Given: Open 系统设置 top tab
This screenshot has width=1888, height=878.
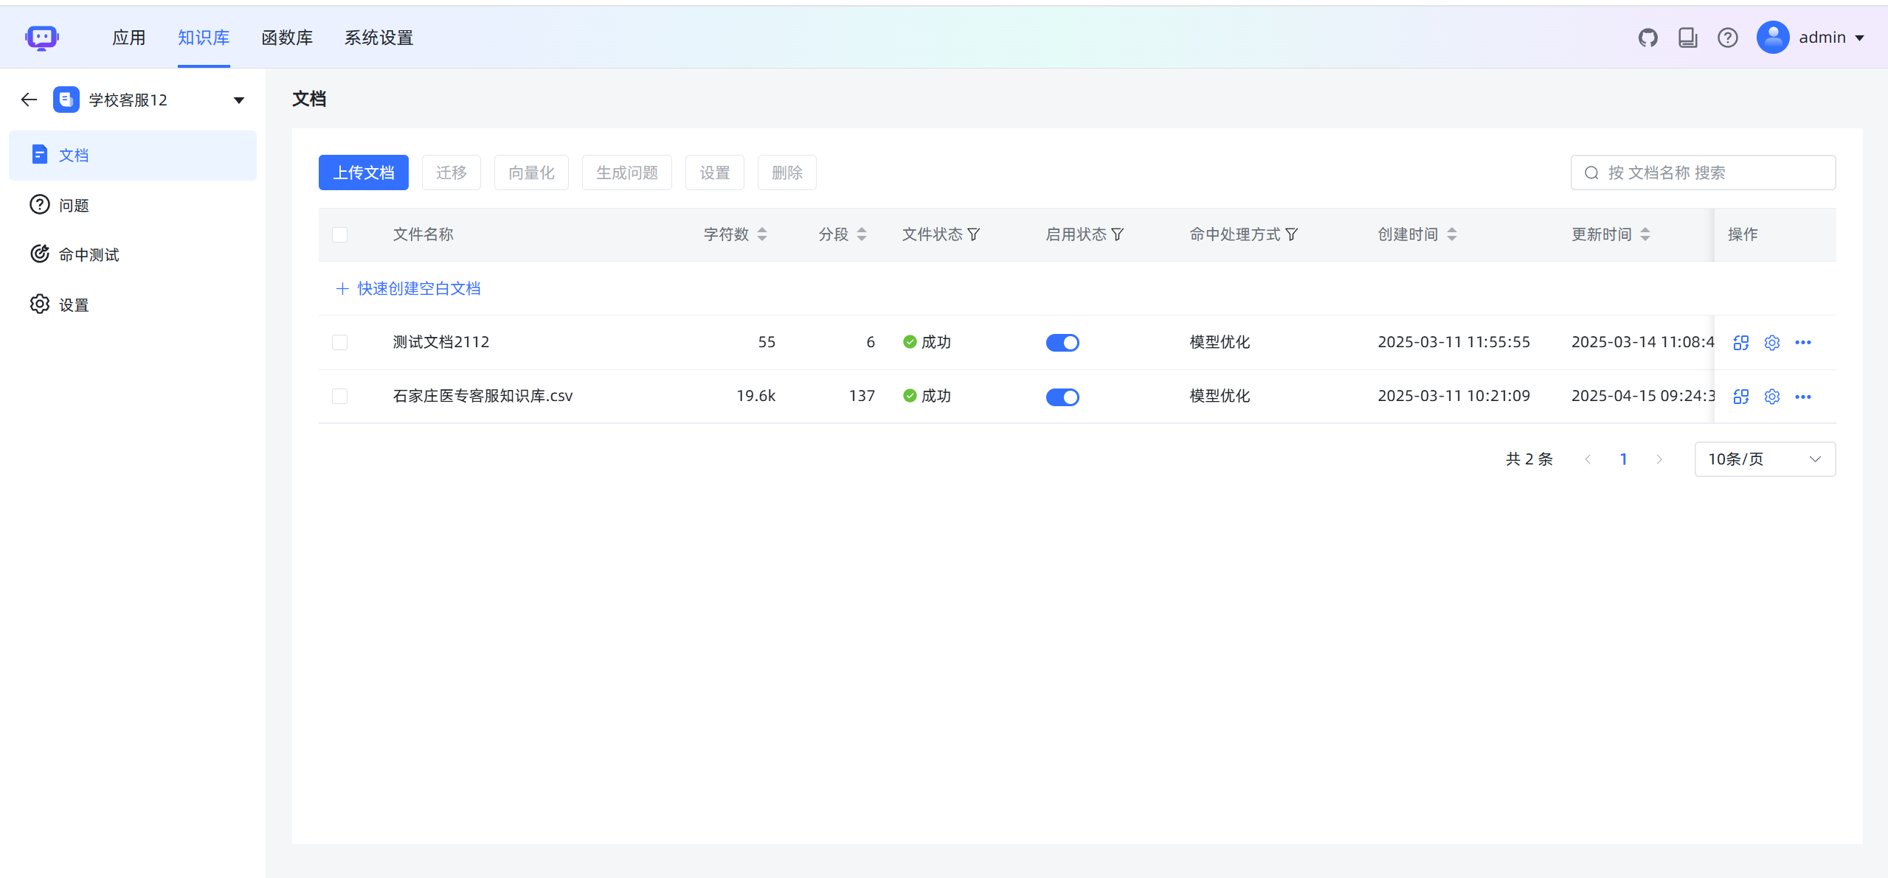Looking at the screenshot, I should click(378, 38).
